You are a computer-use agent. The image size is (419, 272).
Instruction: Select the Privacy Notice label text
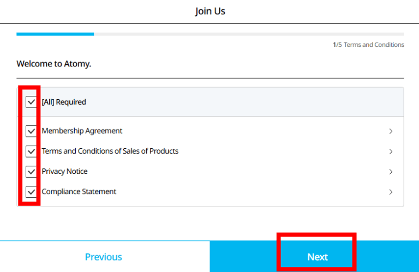pyautogui.click(x=64, y=171)
